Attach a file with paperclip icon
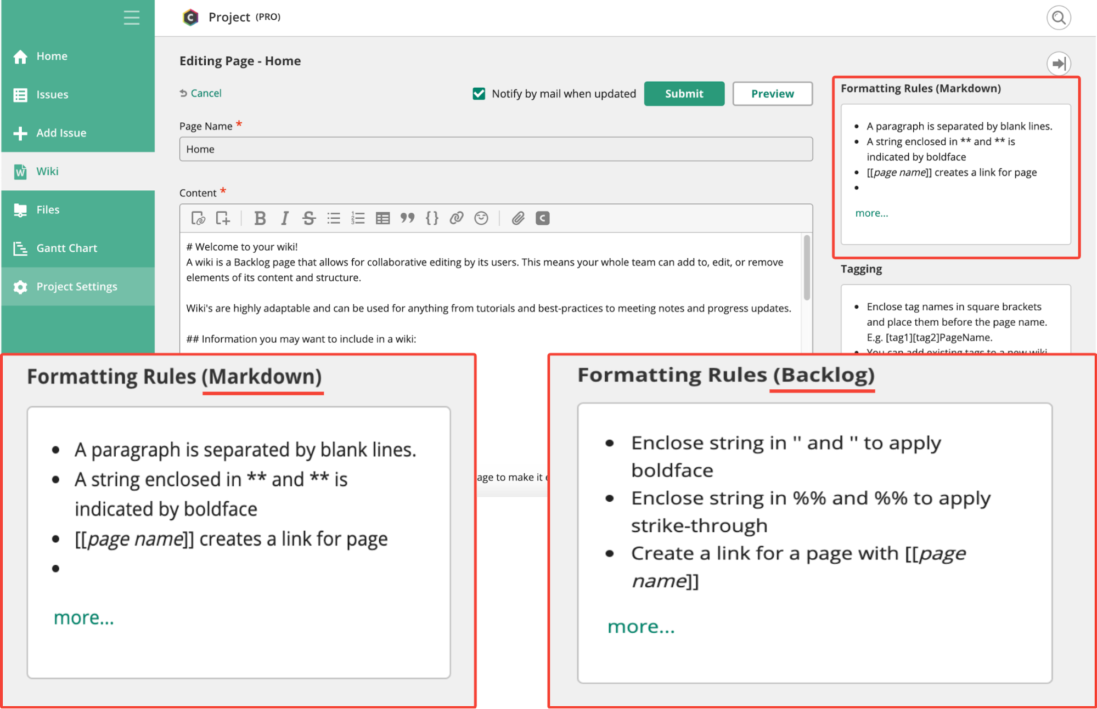The image size is (1097, 709). pyautogui.click(x=518, y=218)
